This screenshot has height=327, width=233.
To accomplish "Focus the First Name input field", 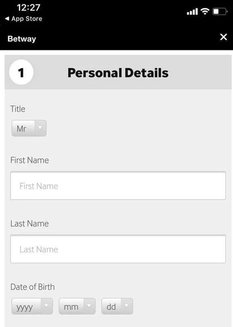I will coord(118,185).
